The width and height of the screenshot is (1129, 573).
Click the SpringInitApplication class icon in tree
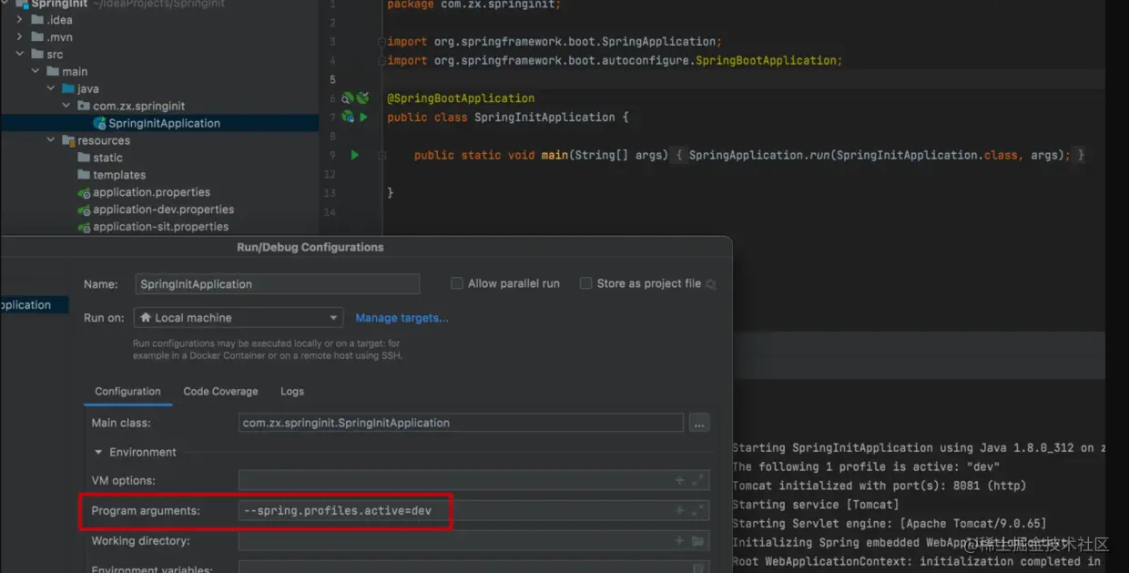100,124
